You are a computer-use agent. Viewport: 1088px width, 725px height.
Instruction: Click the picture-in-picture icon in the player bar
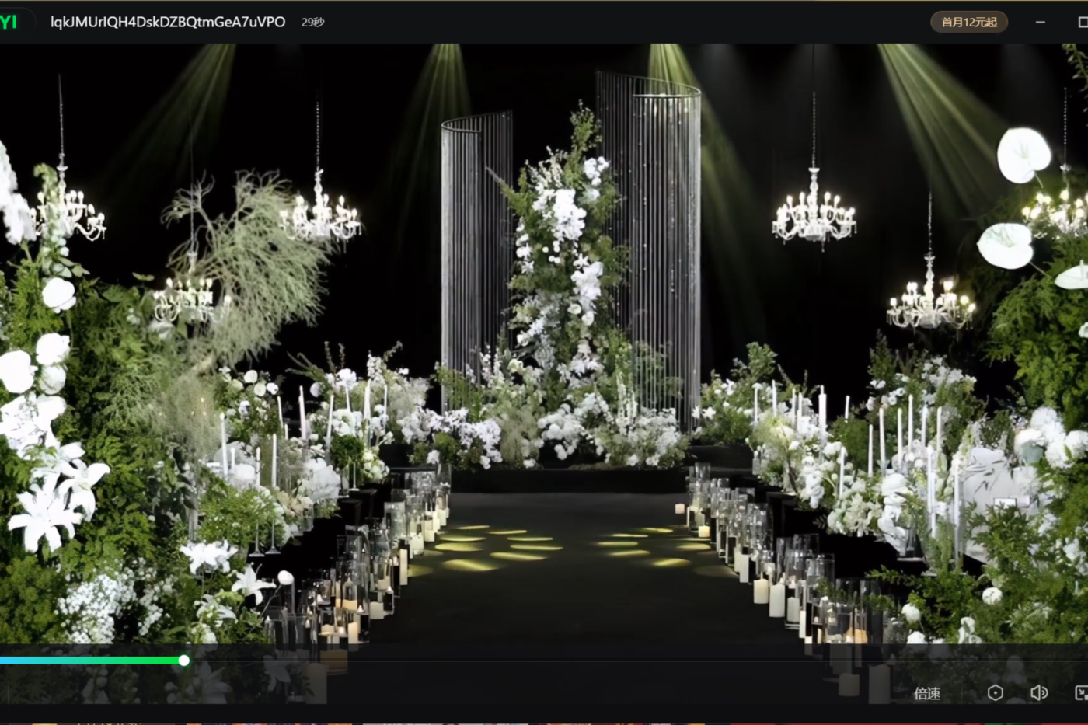click(x=1081, y=692)
